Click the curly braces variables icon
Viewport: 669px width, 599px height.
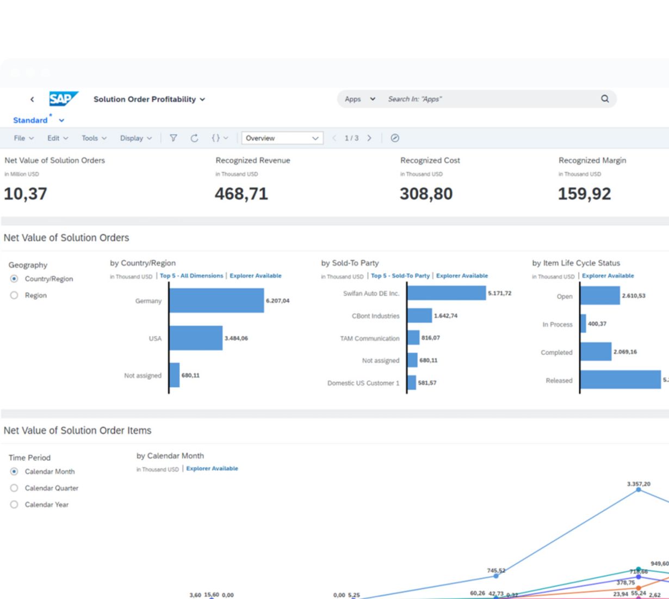(216, 138)
